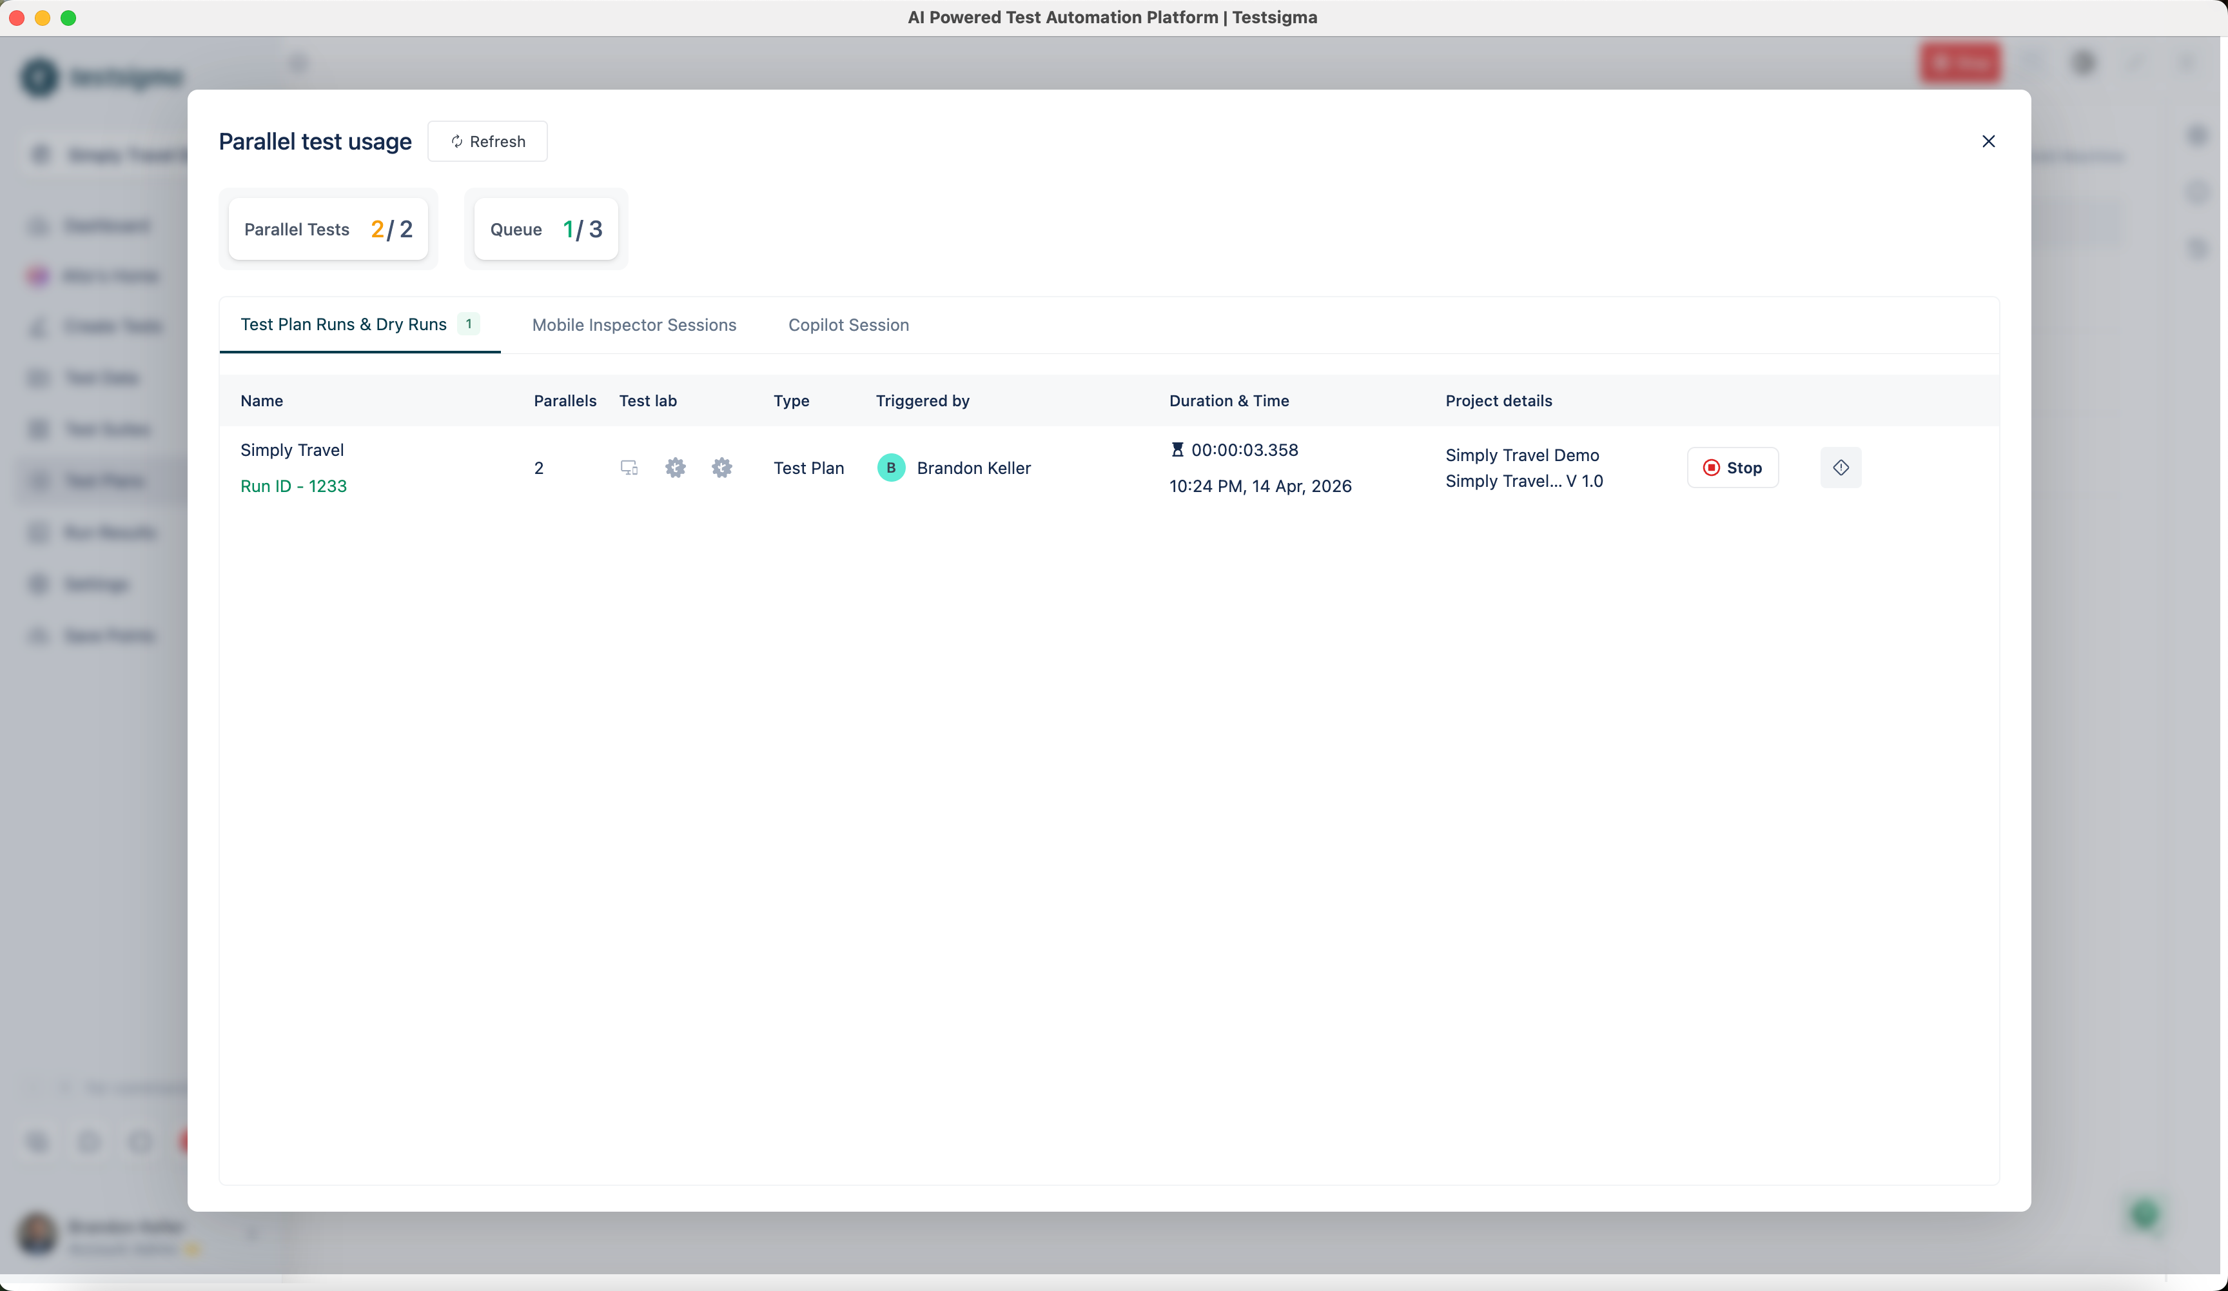Click the Simply Travel run name
Screen dimensions: 2228x1291
[292, 450]
